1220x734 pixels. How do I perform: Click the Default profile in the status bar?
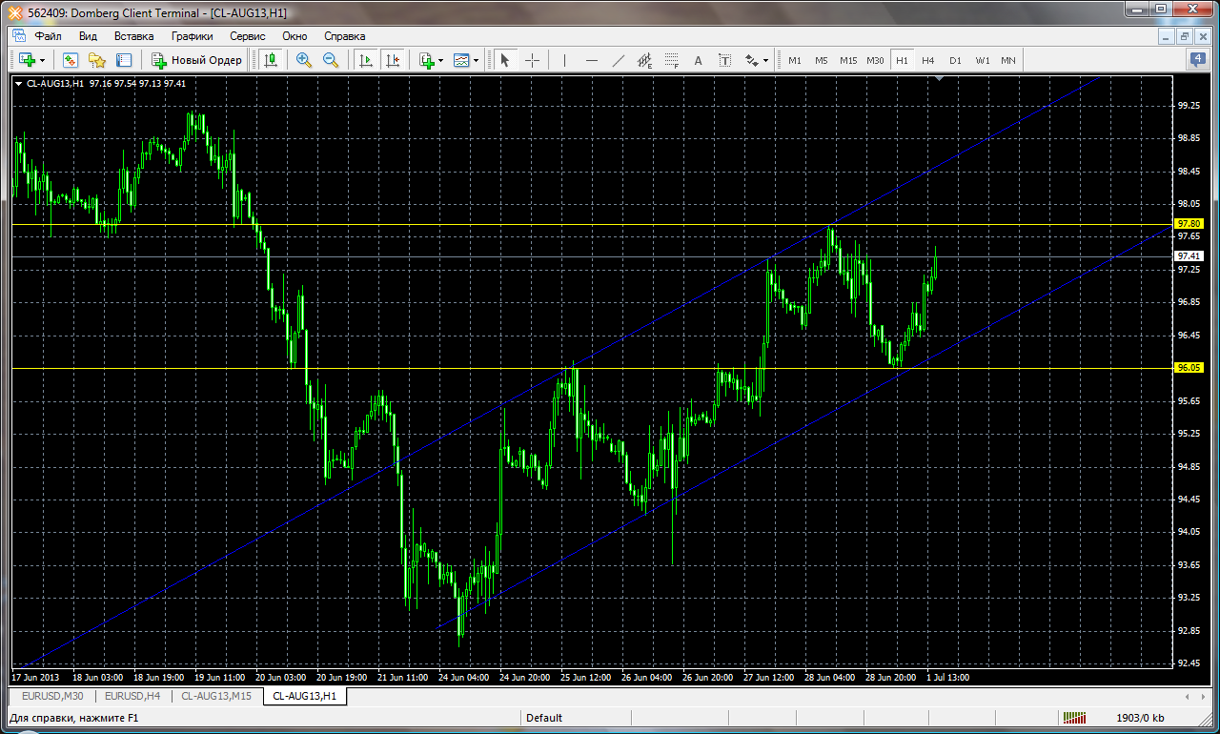click(x=544, y=718)
